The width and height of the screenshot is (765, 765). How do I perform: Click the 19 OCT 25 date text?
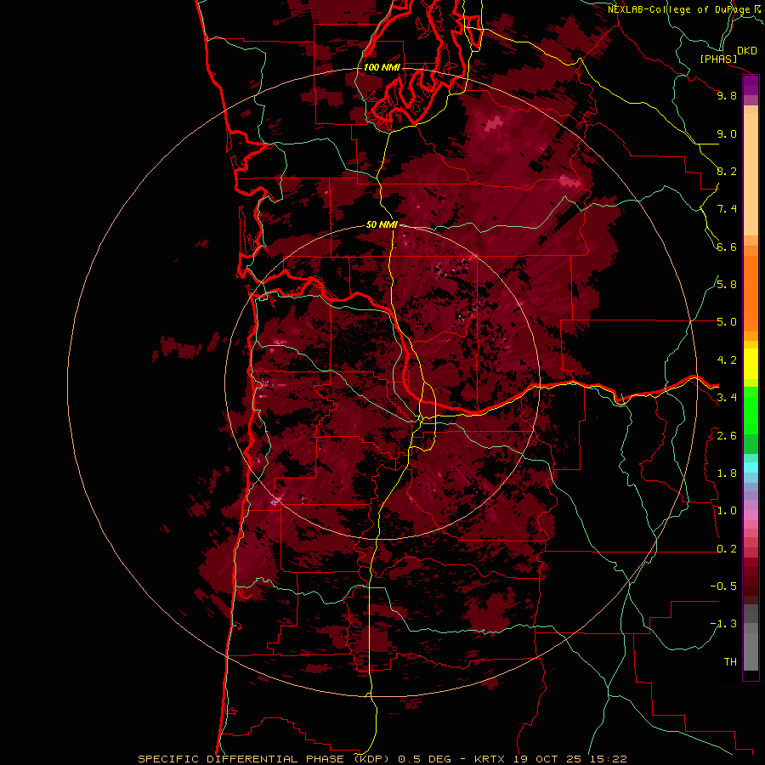tap(547, 759)
